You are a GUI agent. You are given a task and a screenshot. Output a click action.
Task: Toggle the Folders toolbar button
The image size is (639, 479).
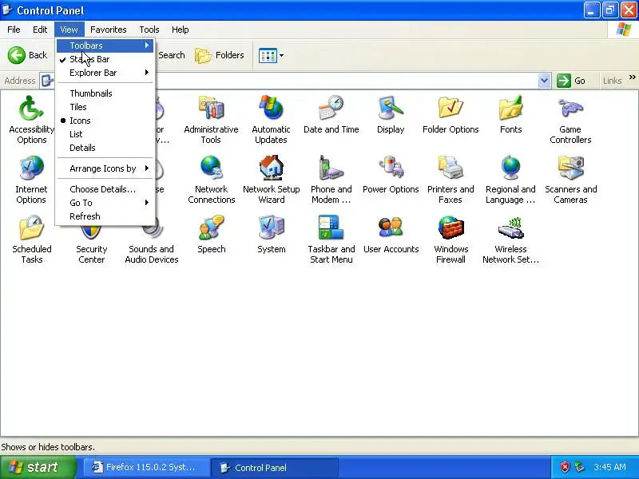pyautogui.click(x=220, y=55)
